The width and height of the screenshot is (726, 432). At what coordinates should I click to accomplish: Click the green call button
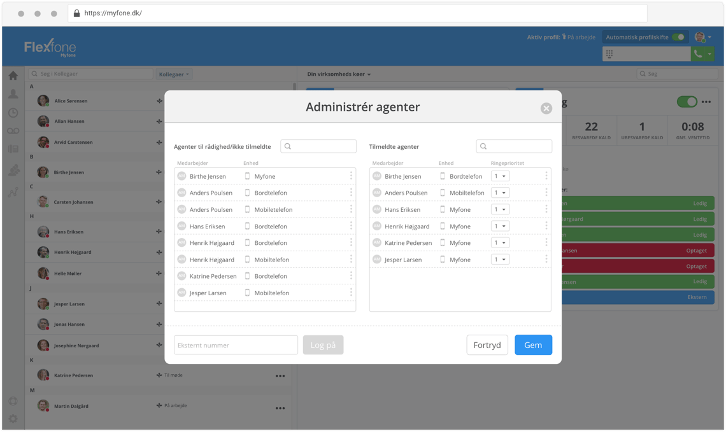(698, 54)
